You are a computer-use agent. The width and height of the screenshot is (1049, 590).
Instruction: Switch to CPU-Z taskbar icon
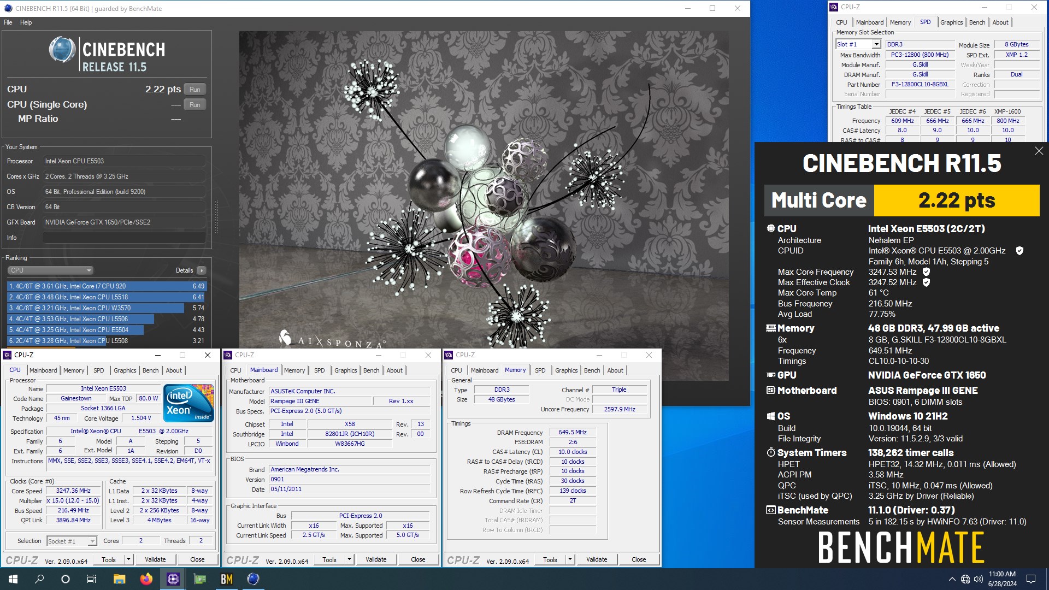[173, 579]
